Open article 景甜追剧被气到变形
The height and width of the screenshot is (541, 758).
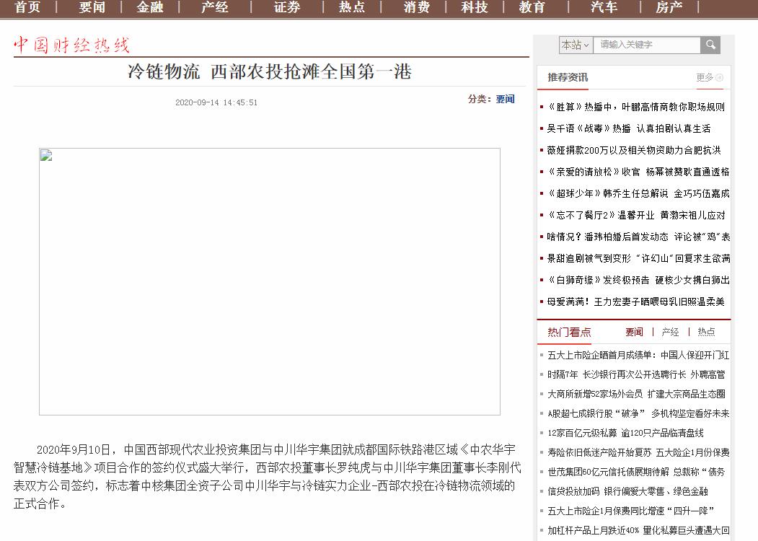pos(638,259)
